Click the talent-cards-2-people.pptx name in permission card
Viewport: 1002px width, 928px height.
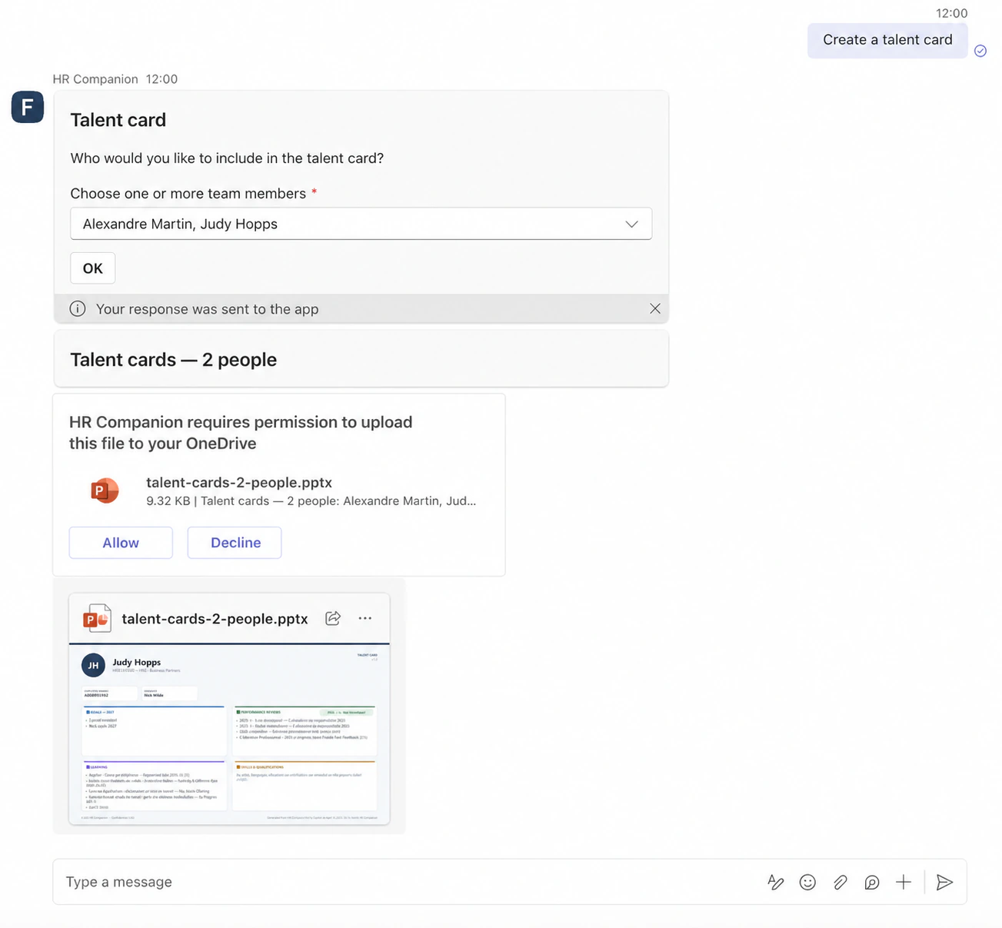tap(239, 483)
